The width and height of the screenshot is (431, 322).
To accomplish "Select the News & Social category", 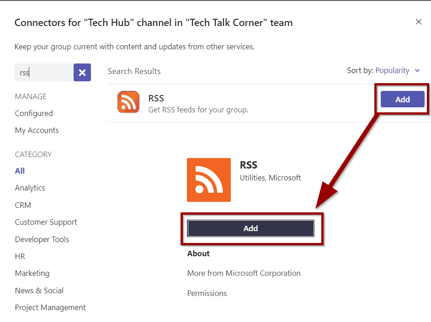I will click(x=39, y=290).
